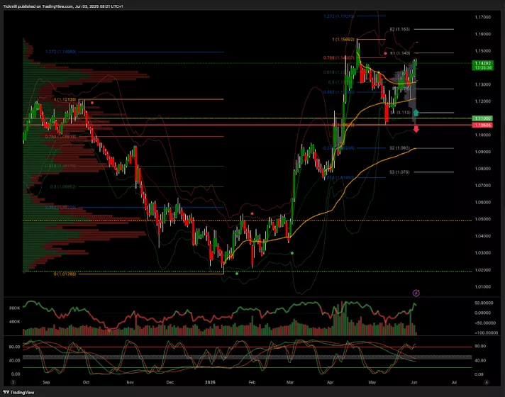Click the purple lightning event icon
The height and width of the screenshot is (397, 505).
click(x=416, y=292)
